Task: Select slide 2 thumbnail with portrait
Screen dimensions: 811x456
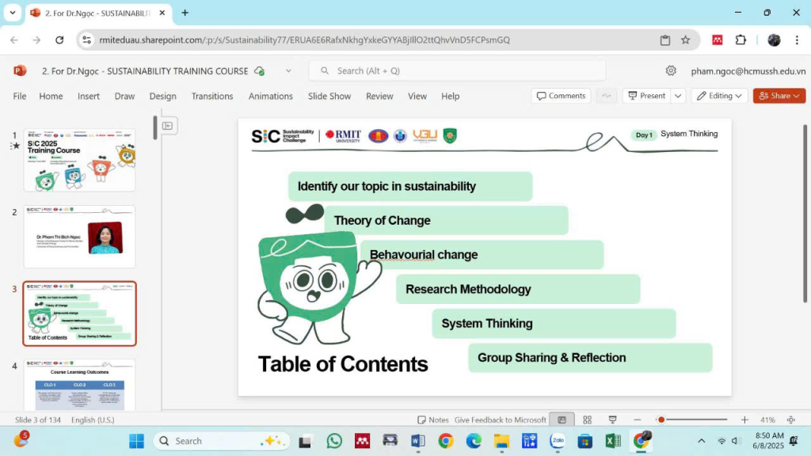Action: [x=79, y=236]
